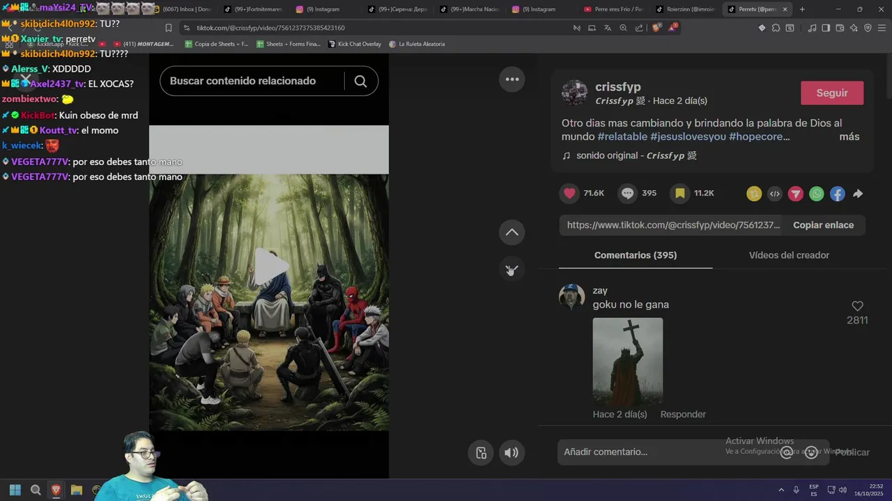Open File Explorer from the taskbar
This screenshot has height=501, width=892.
click(77, 490)
